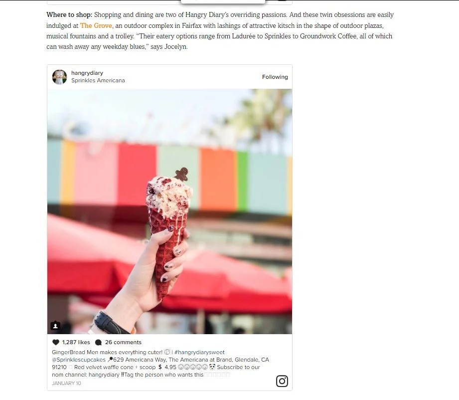Click the JANUARY 10 post date
This screenshot has width=459, height=400.
[66, 384]
